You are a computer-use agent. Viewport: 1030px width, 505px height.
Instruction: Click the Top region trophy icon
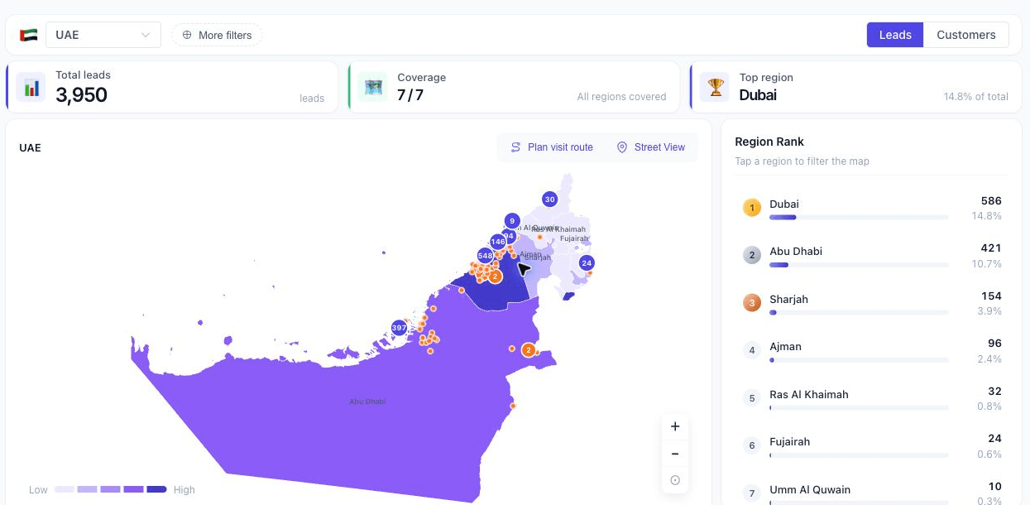click(x=715, y=87)
